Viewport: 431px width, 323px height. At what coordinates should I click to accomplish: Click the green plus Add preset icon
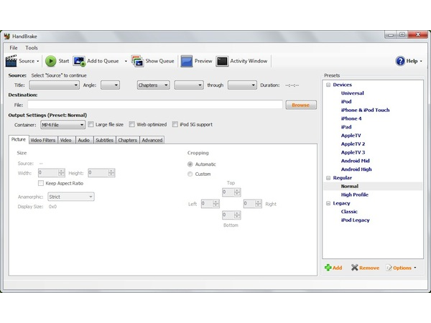pyautogui.click(x=328, y=268)
